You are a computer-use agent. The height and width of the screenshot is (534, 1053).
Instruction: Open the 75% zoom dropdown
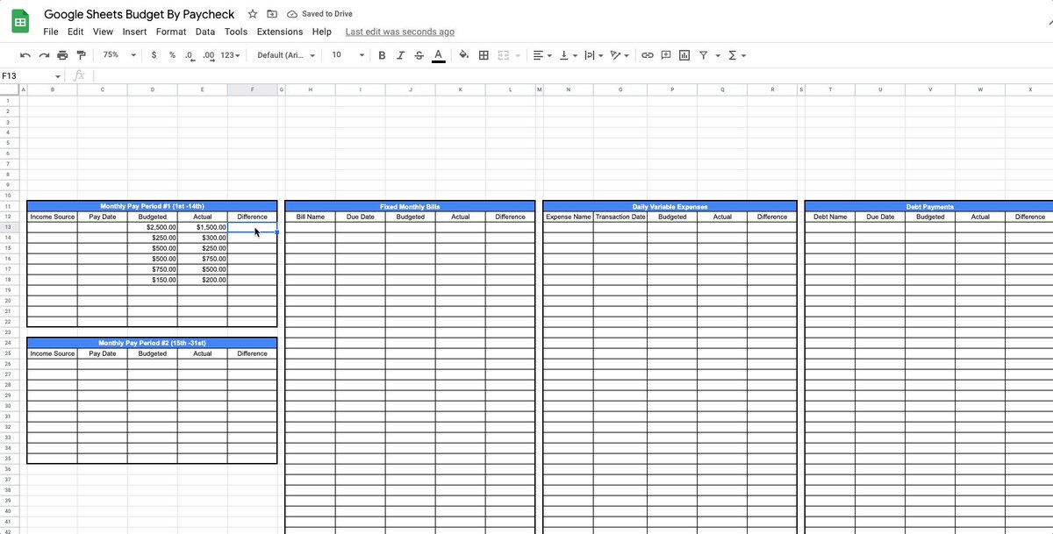(118, 55)
